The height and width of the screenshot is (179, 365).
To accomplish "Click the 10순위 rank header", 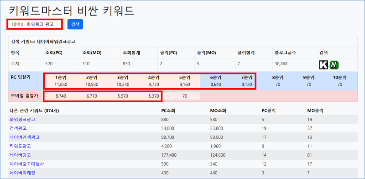I will [x=340, y=78].
